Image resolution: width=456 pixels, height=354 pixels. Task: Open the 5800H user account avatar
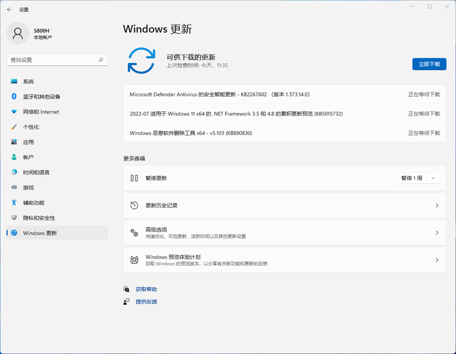point(17,34)
